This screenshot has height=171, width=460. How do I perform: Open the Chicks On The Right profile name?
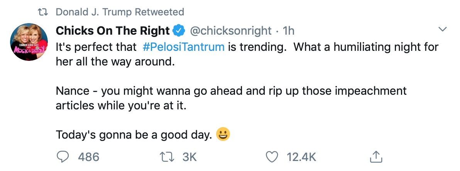tap(113, 30)
